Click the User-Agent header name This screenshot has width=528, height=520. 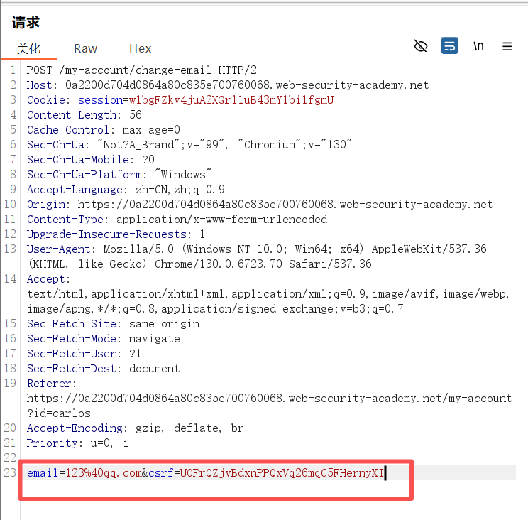pyautogui.click(x=60, y=249)
